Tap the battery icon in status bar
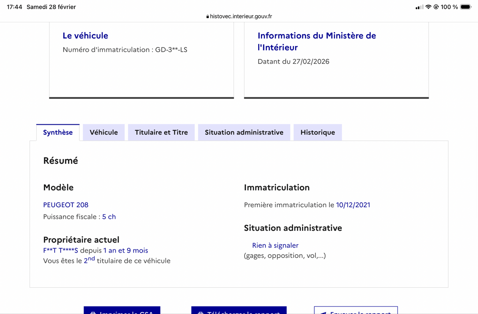The width and height of the screenshot is (478, 314). (466, 7)
